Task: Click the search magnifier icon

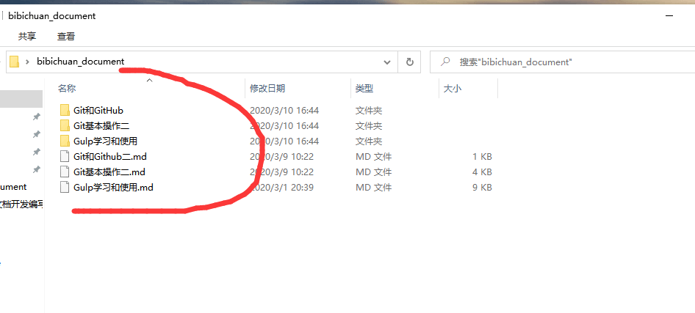Action: (x=445, y=62)
